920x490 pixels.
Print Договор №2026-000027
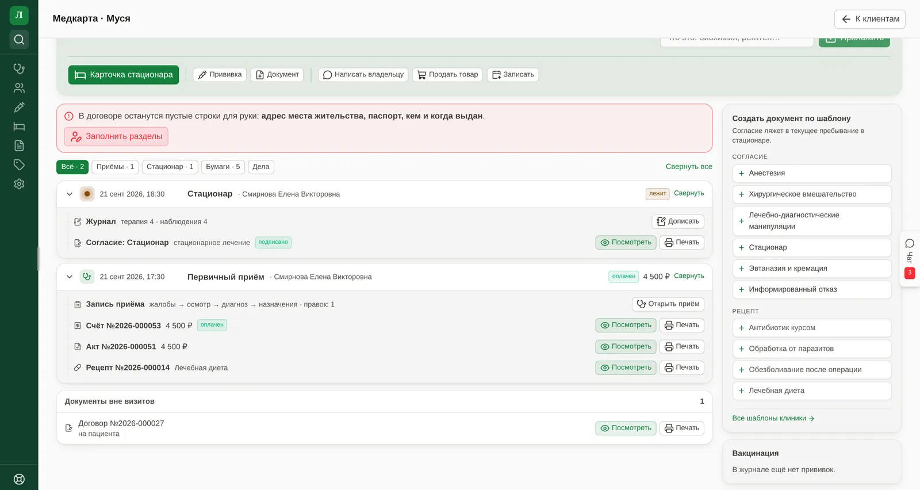682,428
